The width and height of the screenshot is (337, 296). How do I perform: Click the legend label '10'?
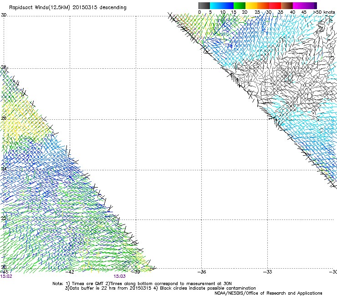click(223, 12)
